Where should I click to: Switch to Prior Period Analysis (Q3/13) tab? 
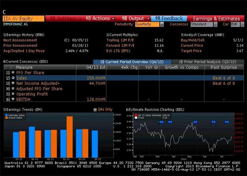click(x=208, y=62)
